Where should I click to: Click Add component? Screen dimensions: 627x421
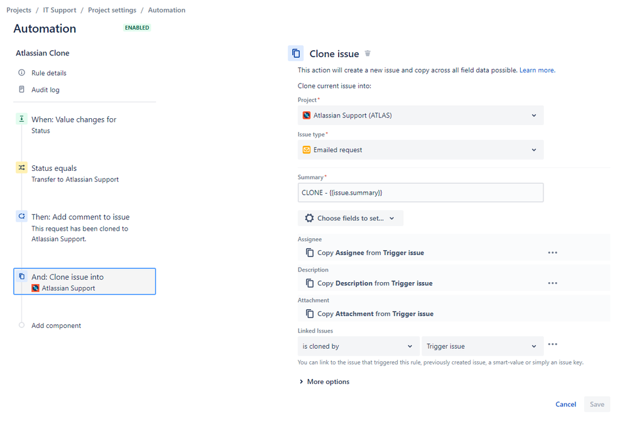[56, 325]
